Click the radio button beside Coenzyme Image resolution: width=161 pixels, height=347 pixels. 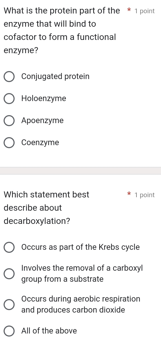pyautogui.click(x=9, y=142)
